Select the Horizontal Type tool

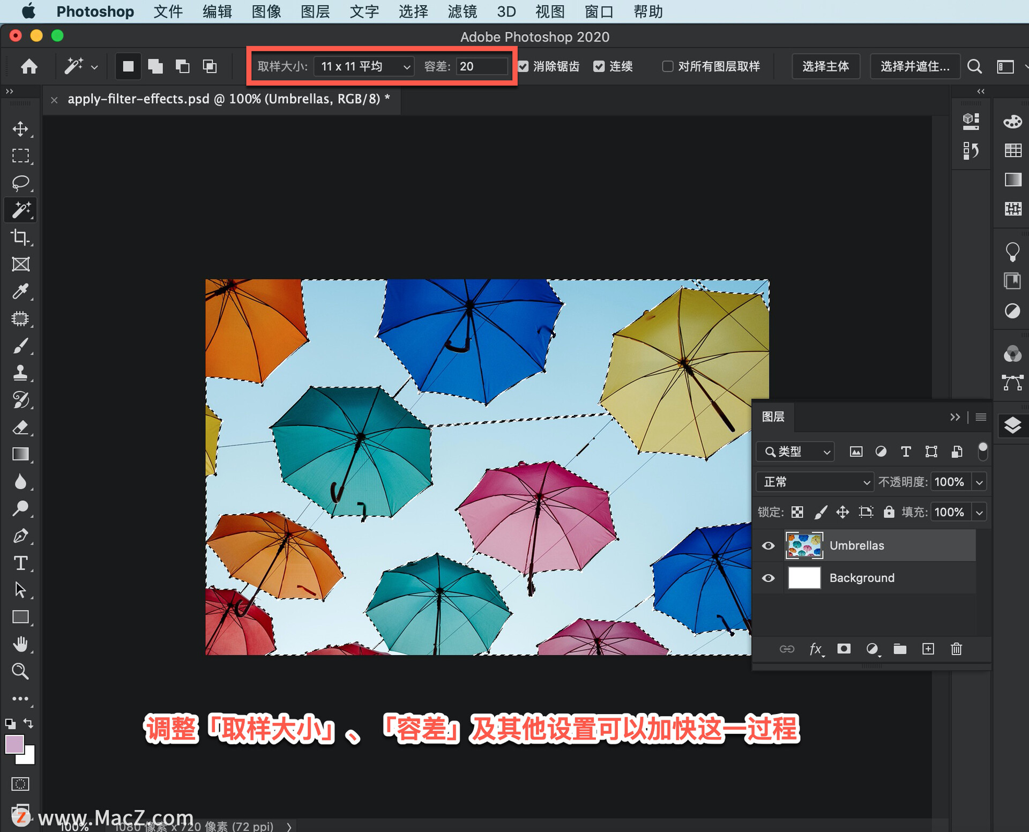(20, 563)
